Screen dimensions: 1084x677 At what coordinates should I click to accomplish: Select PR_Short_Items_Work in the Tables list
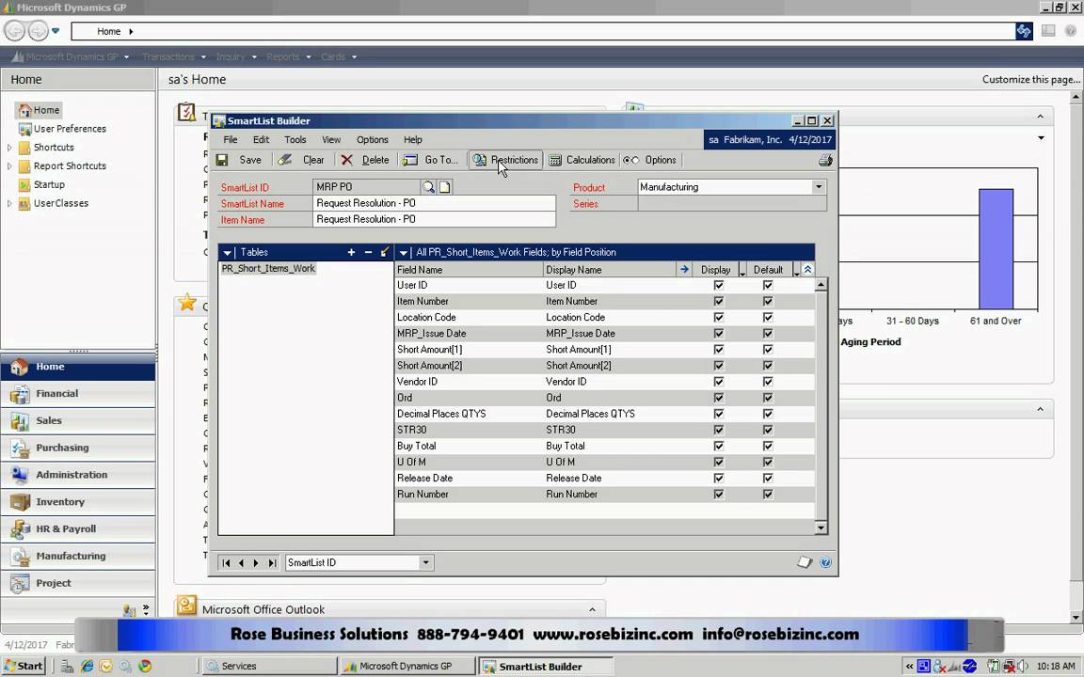pyautogui.click(x=268, y=269)
